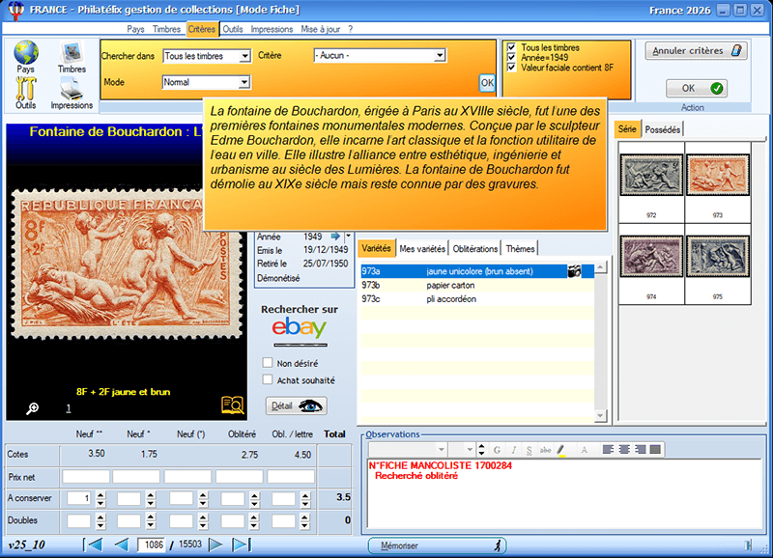Open the Mise à jour menu
773x558 pixels.
321,29
